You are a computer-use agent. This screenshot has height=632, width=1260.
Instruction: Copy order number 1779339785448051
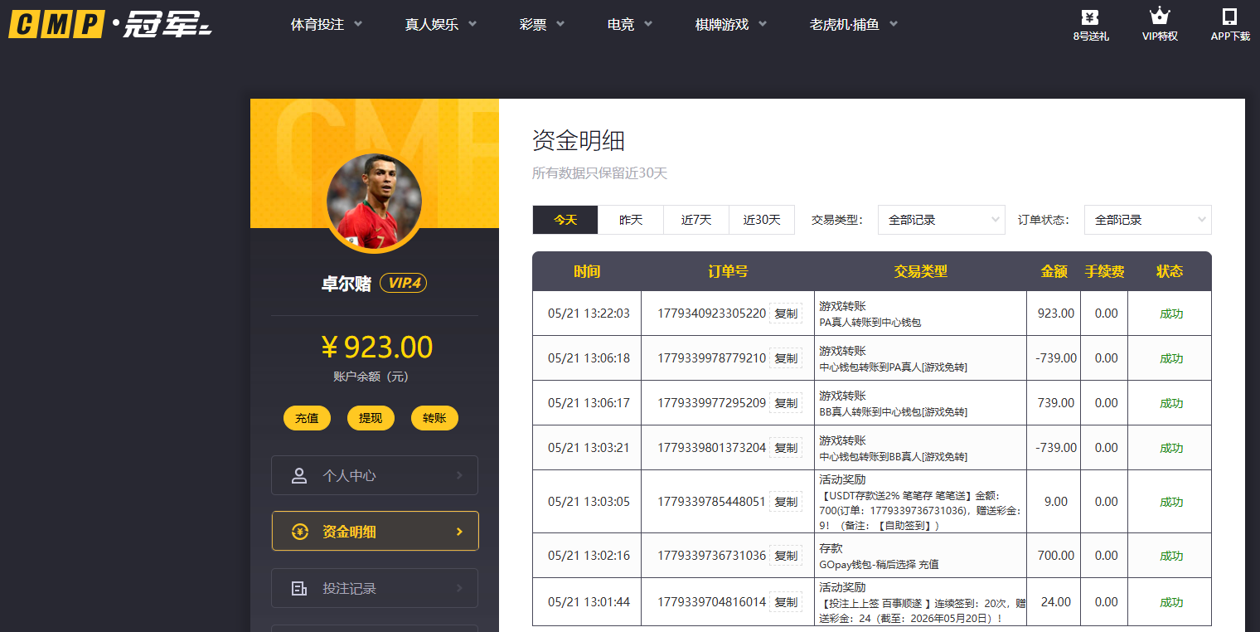coord(786,502)
